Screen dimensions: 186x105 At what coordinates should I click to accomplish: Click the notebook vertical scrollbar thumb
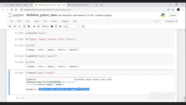pos(185,98)
